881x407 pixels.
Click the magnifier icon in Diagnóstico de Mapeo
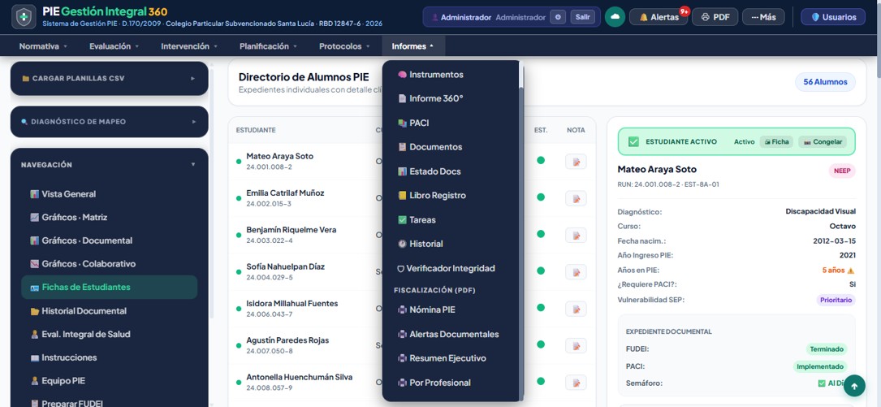[x=24, y=121]
